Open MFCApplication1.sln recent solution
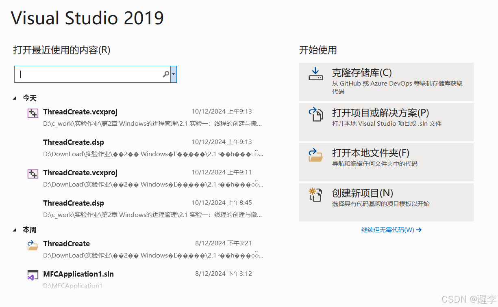Image resolution: width=498 pixels, height=307 pixels. (x=144, y=279)
